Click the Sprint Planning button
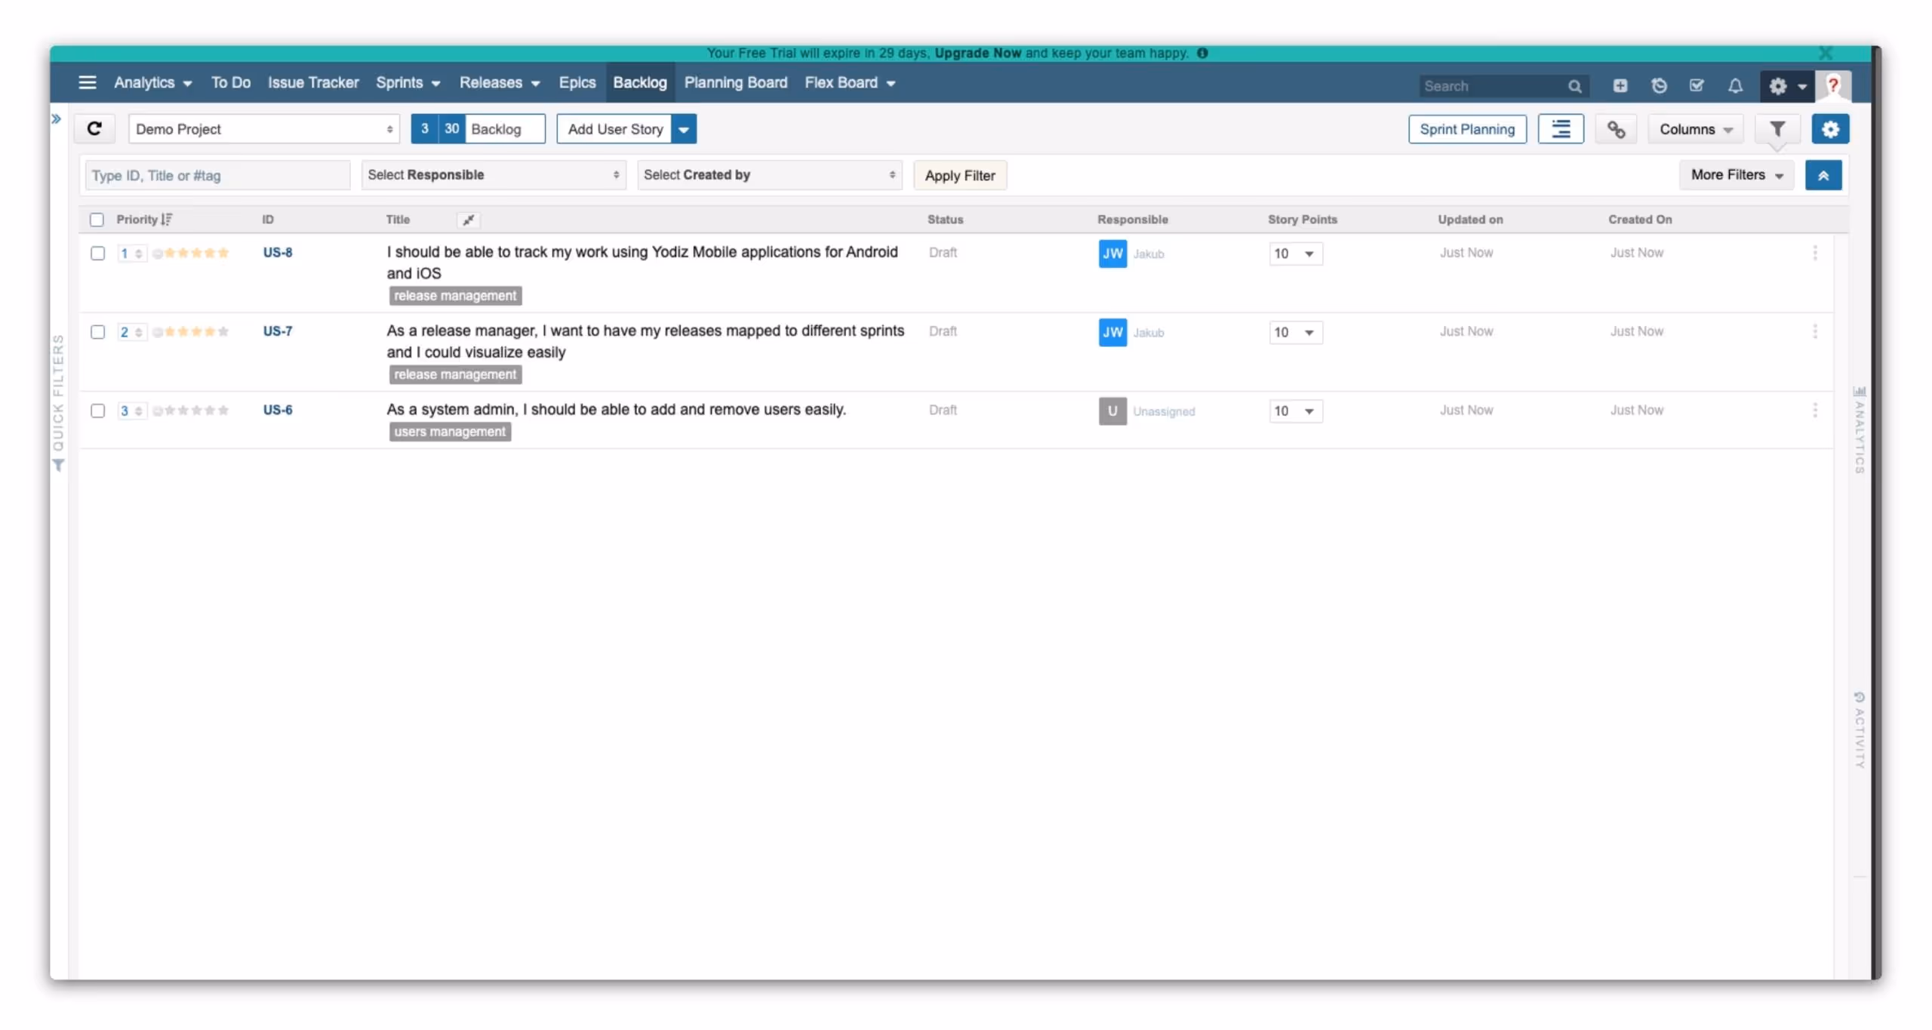Image resolution: width=1932 pixels, height=1030 pixels. [1466, 129]
